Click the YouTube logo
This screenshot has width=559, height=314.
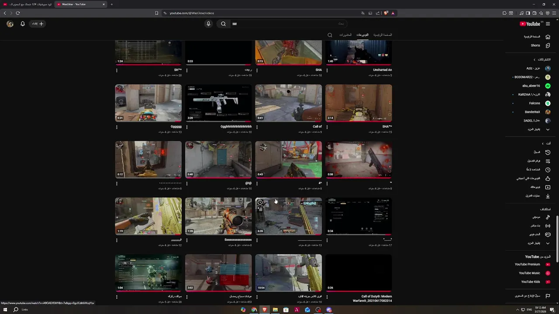(530, 24)
